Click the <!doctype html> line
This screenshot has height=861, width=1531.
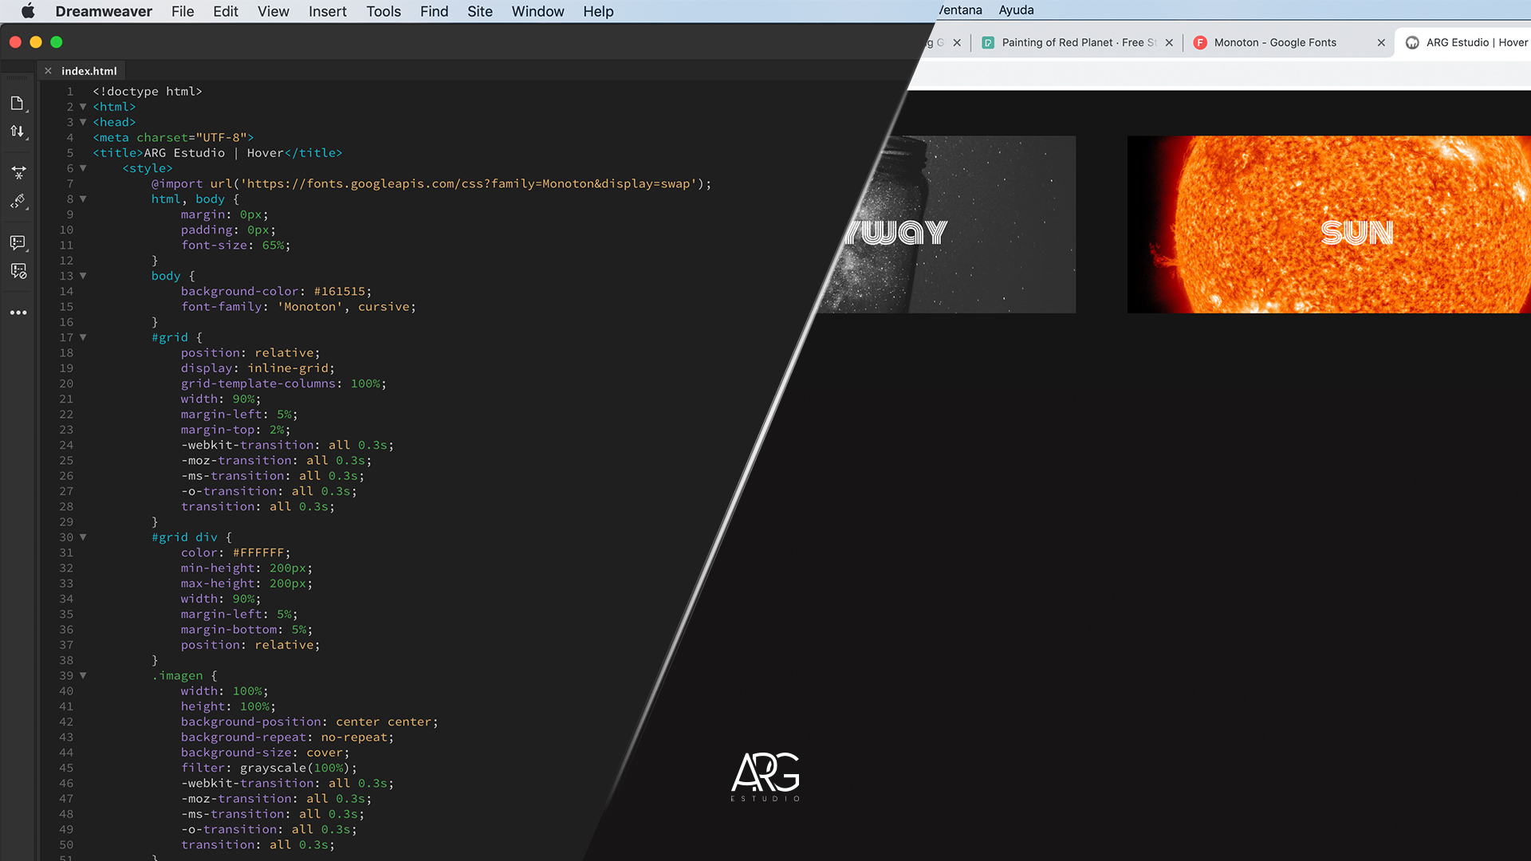pyautogui.click(x=148, y=92)
